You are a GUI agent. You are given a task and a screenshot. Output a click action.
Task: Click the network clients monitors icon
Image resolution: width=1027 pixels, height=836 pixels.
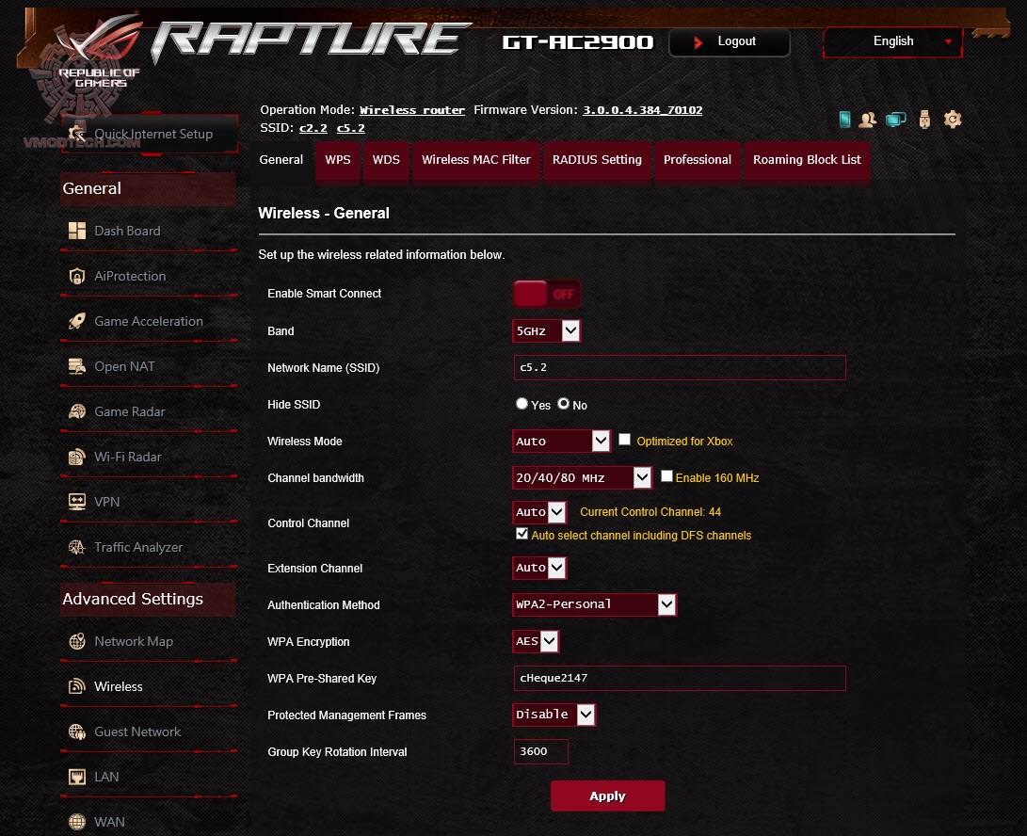(x=895, y=120)
